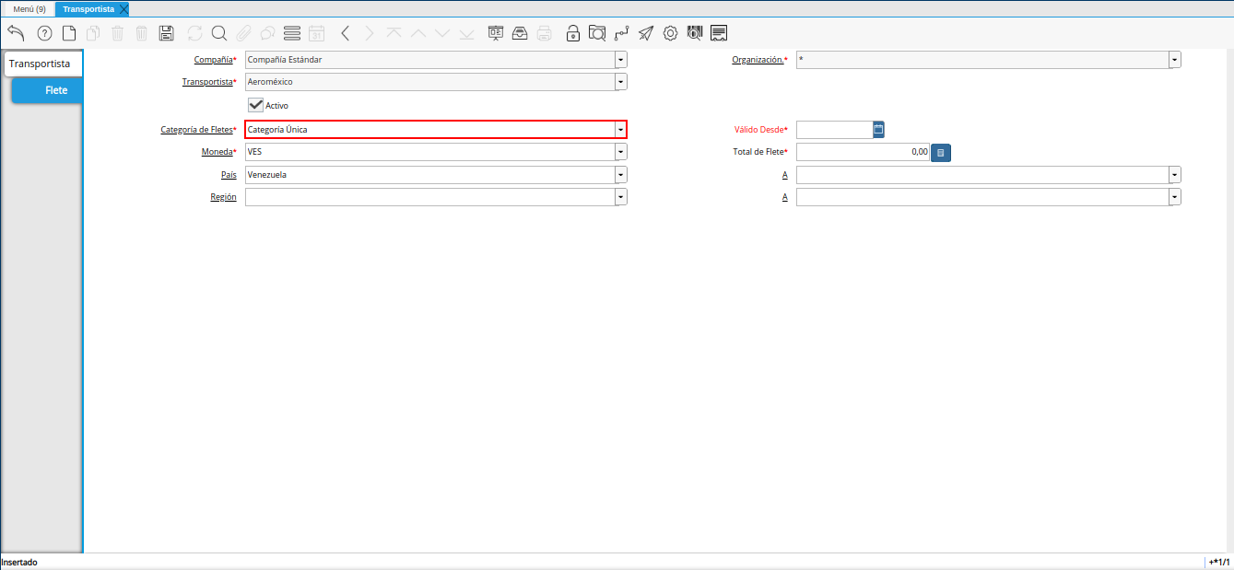
Task: Click the Región field label link
Action: click(x=223, y=197)
